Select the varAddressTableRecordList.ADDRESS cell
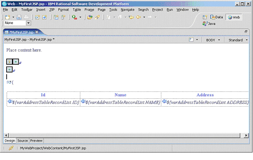The height and width of the screenshot is (160, 253). [205, 102]
